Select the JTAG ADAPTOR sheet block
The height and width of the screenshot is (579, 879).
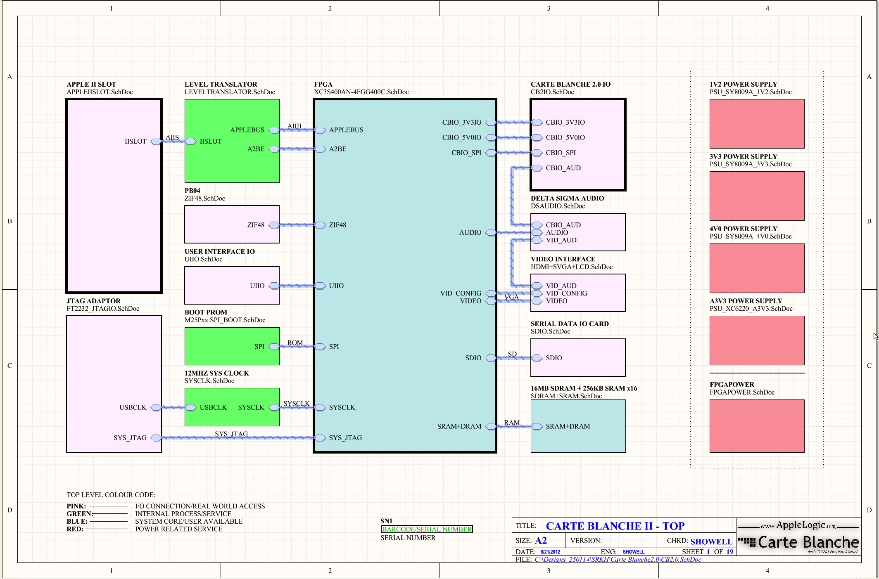[x=114, y=384]
